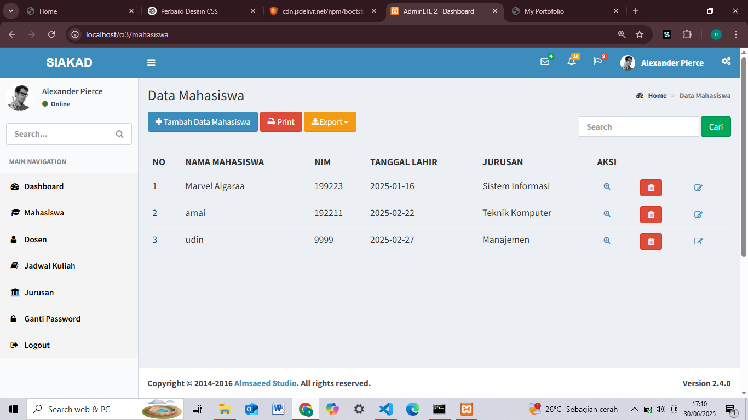Open Visual Studio Code from the taskbar

pyautogui.click(x=386, y=409)
